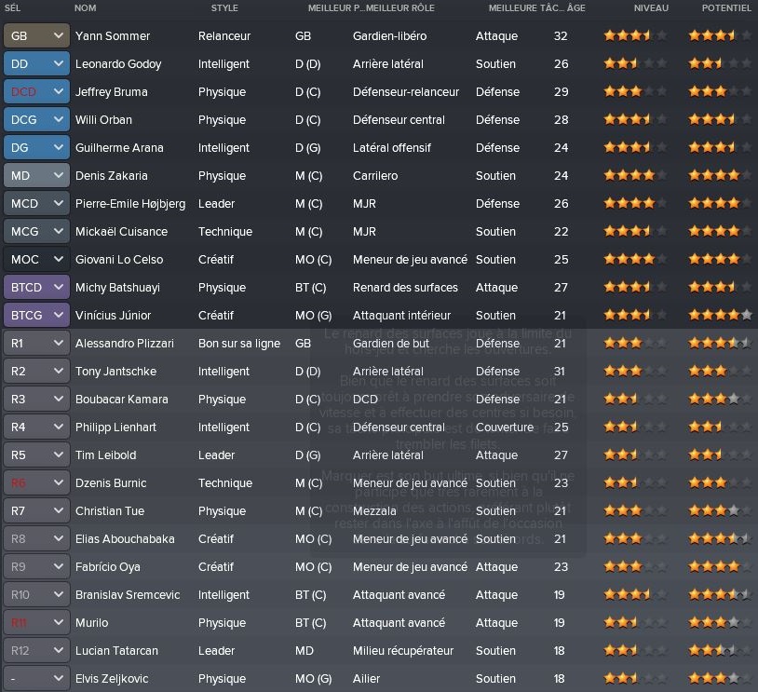Expand the R1 substitute selector
758x692 pixels.
(36, 344)
